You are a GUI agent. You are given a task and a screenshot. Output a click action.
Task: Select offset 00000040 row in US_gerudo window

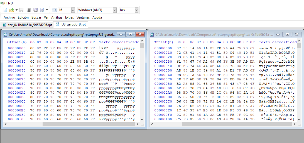[17, 66]
